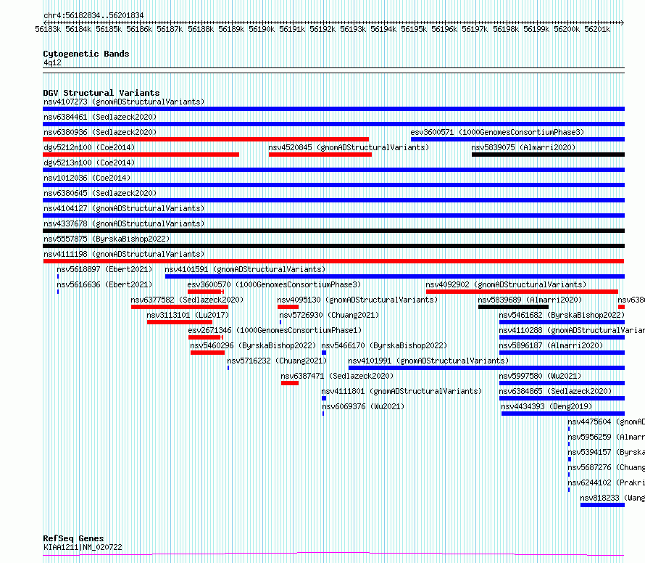Image resolution: width=645 pixels, height=563 pixels.
Task: Select the dgv5213n100 (Coe2014) label
Action: point(89,163)
